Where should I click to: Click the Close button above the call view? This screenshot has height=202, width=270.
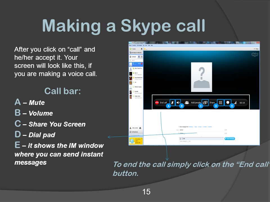256,49
